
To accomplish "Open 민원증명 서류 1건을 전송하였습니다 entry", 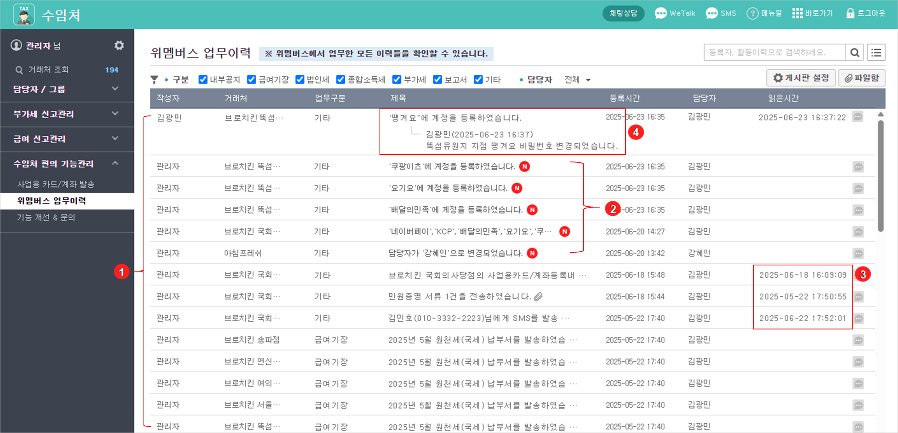I will [x=459, y=296].
